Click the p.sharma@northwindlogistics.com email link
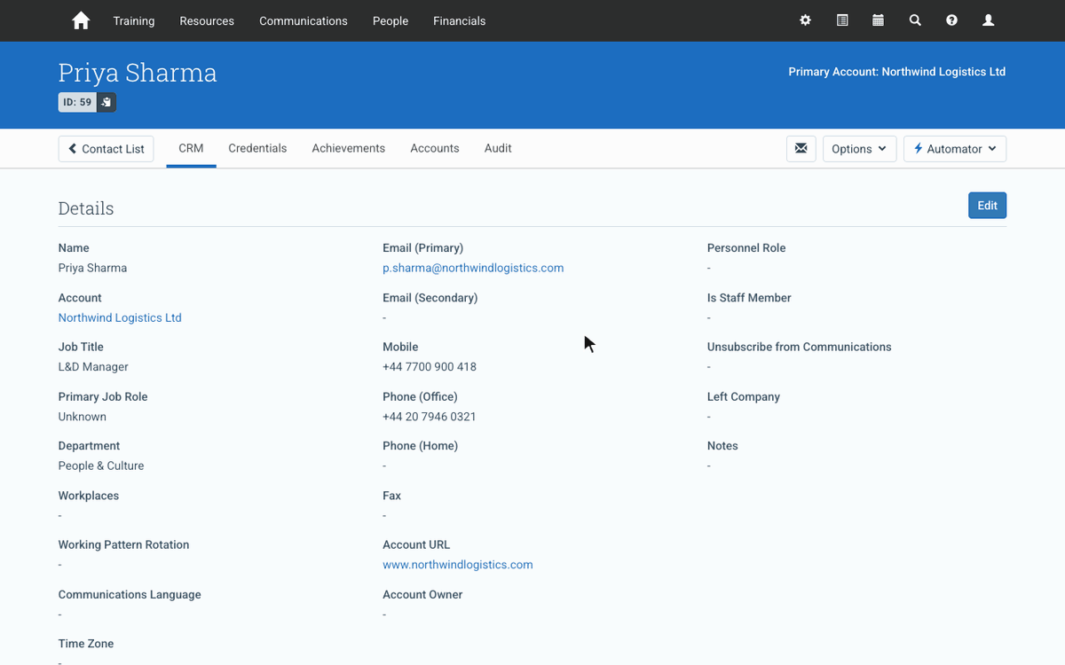 coord(473,268)
